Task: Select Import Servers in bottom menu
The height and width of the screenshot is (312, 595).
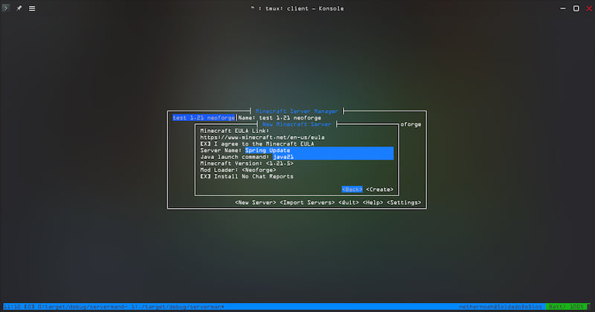Action: pyautogui.click(x=307, y=202)
